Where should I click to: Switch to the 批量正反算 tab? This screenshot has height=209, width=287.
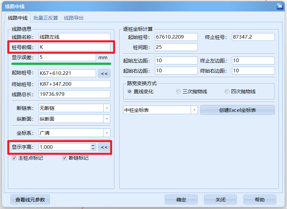coord(46,18)
